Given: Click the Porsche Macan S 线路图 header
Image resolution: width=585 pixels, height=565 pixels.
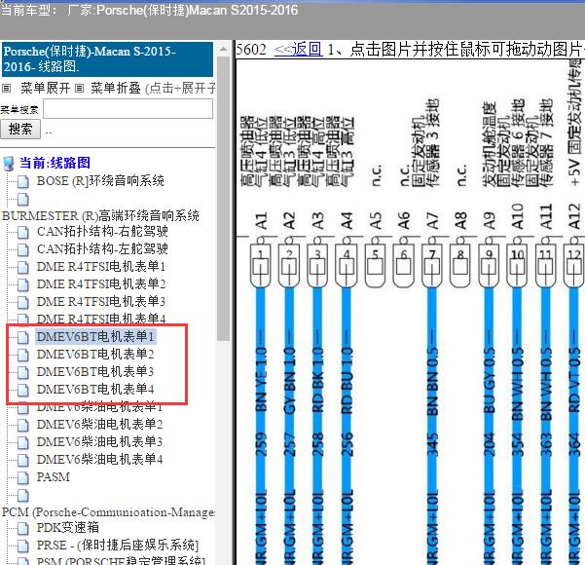Looking at the screenshot, I should click(107, 59).
